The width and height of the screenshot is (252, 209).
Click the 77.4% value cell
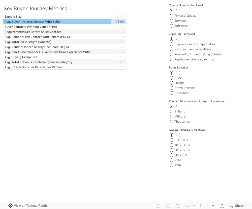click(x=118, y=27)
